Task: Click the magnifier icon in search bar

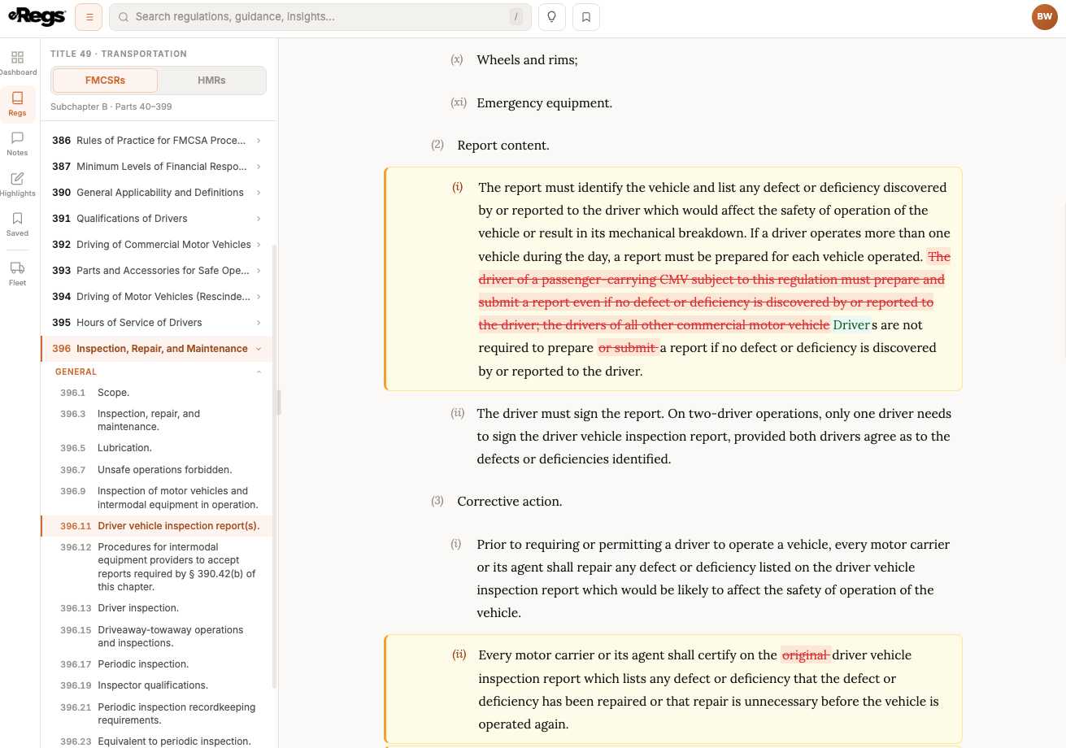Action: [123, 17]
